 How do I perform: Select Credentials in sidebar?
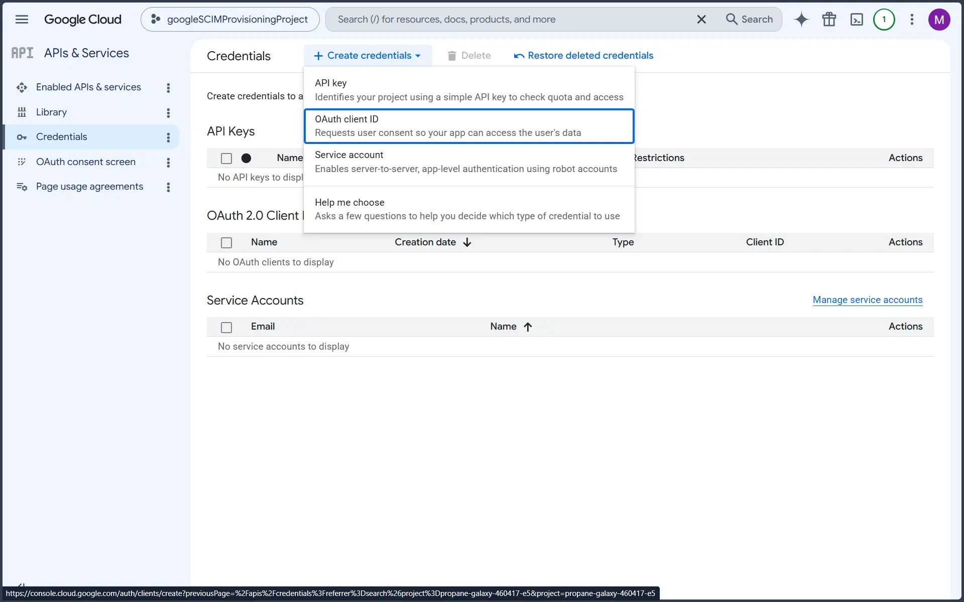(61, 137)
